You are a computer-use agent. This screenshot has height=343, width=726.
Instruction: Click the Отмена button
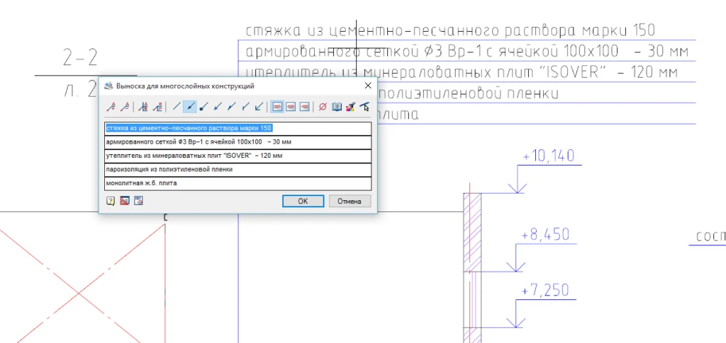(x=350, y=201)
